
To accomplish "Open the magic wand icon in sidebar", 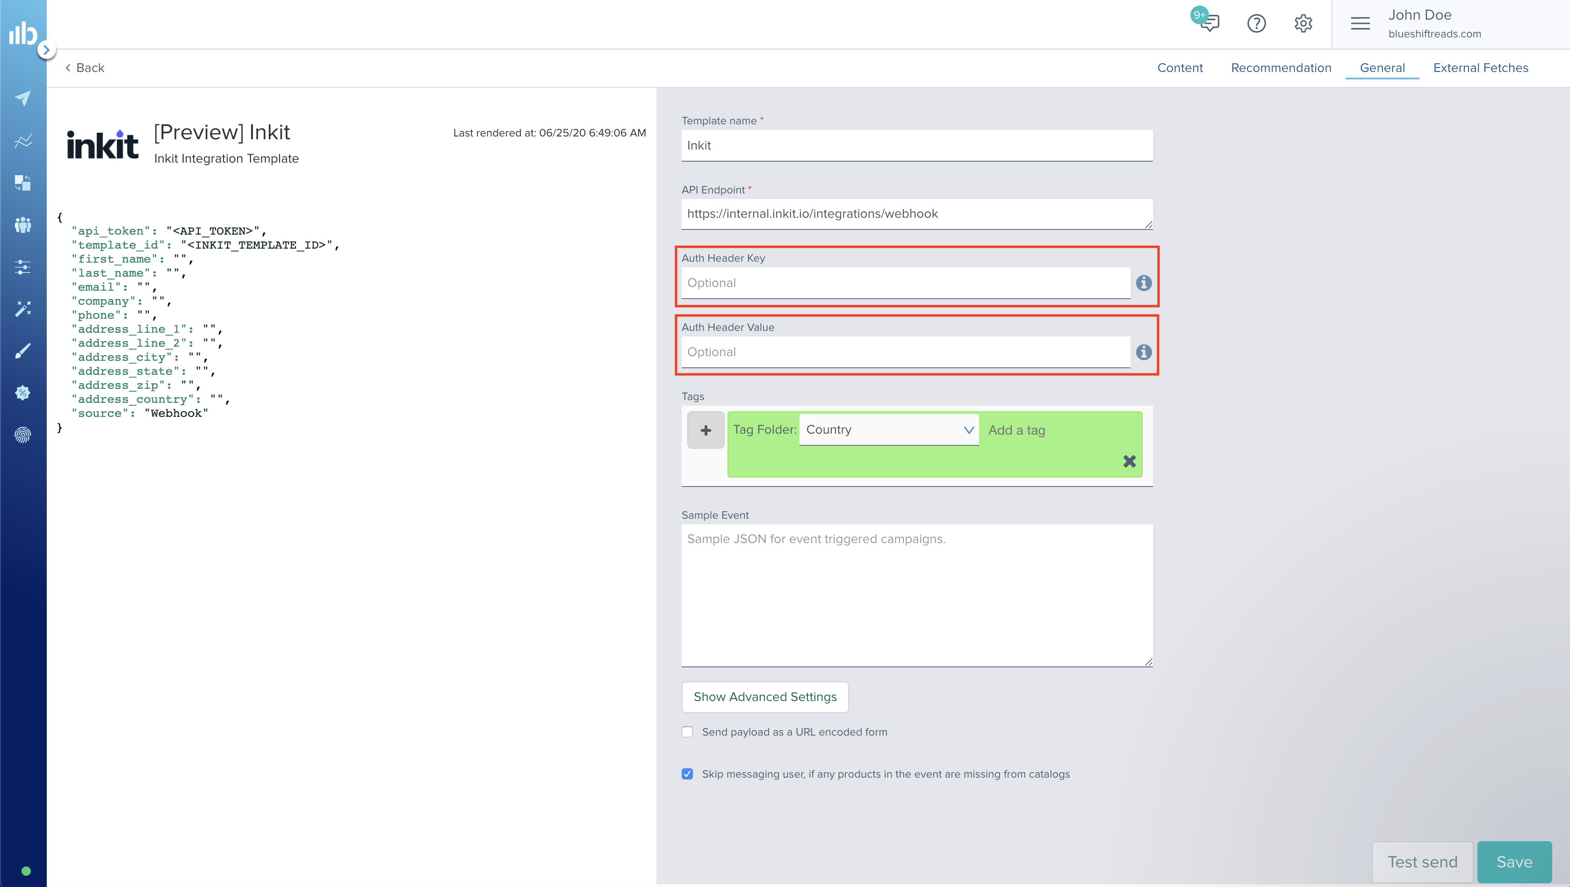I will [x=22, y=309].
